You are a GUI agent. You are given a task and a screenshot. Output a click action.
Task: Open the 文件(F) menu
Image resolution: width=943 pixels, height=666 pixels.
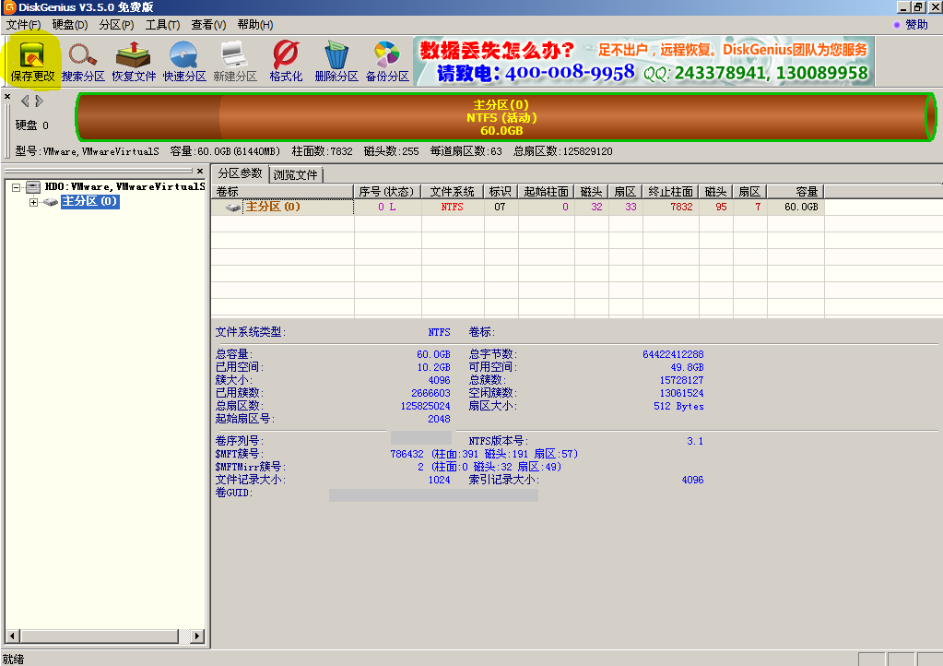click(23, 25)
